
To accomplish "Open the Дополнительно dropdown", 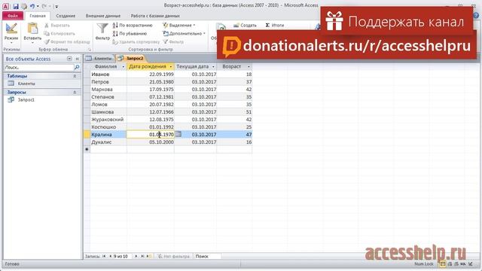I will click(184, 33).
